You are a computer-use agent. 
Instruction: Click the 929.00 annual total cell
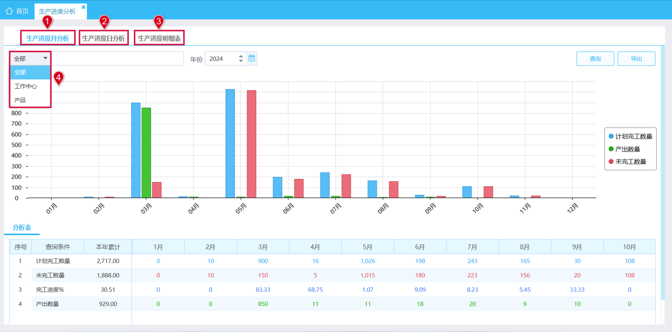[x=108, y=304]
